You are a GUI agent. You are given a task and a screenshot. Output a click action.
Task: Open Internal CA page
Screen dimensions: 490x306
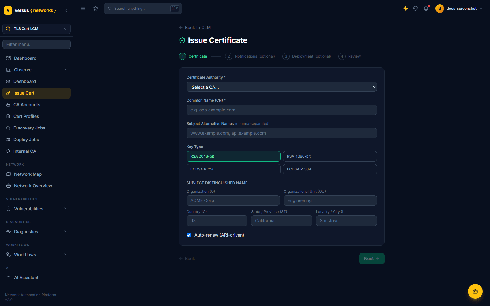[x=36, y=151]
